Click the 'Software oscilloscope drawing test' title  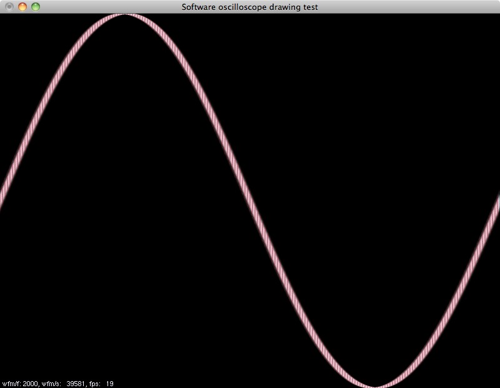pyautogui.click(x=249, y=7)
